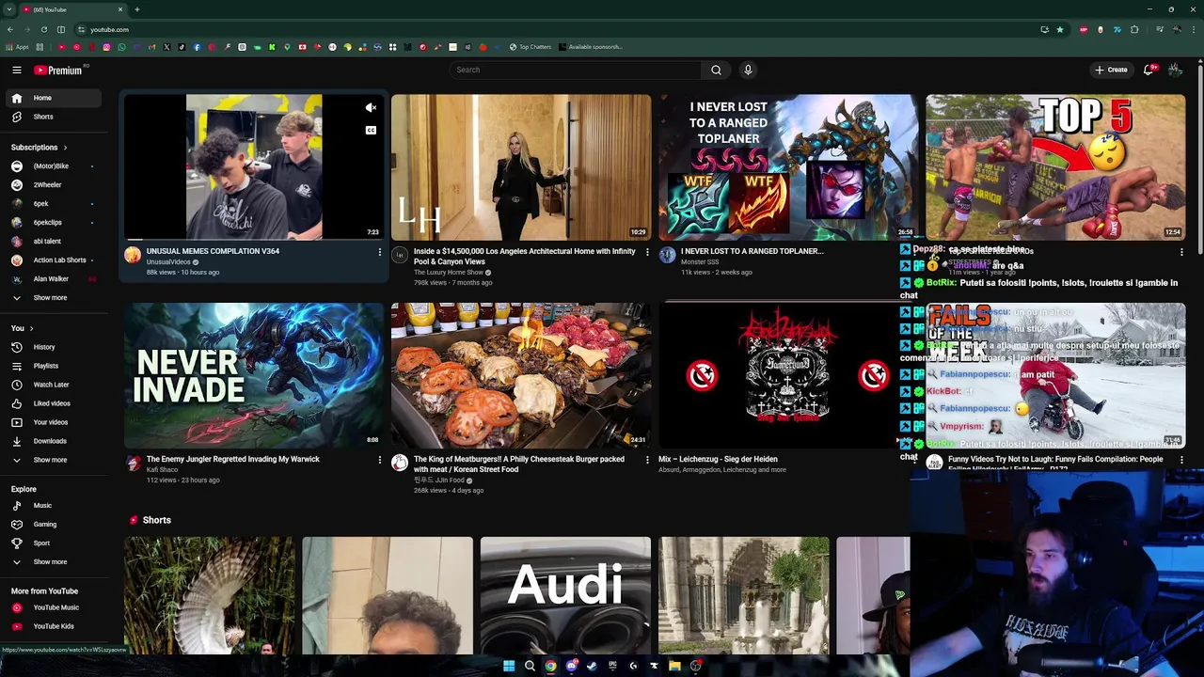
Task: Click the browser back arrow
Action: (x=10, y=29)
